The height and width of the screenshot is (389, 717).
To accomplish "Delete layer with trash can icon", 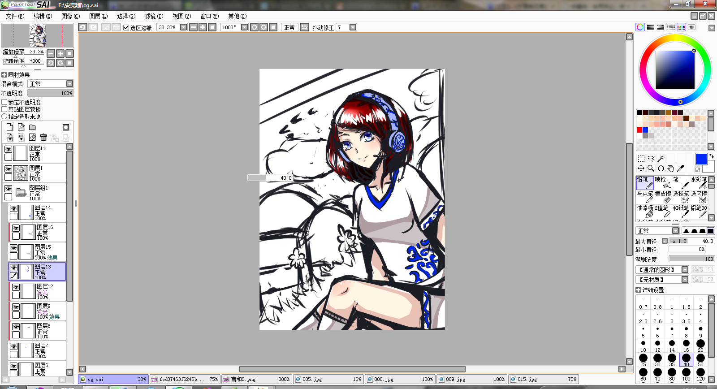I will [43, 137].
